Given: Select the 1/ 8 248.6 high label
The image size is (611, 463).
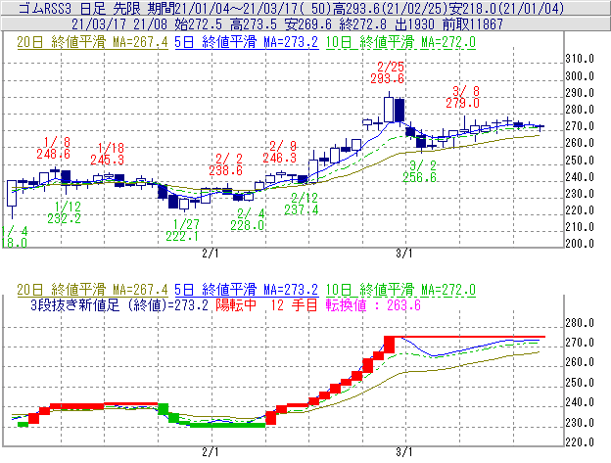Looking at the screenshot, I should point(54,148).
